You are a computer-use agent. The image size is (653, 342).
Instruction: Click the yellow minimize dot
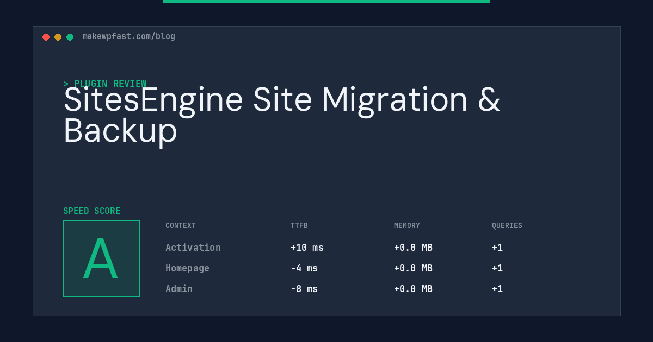coord(58,37)
